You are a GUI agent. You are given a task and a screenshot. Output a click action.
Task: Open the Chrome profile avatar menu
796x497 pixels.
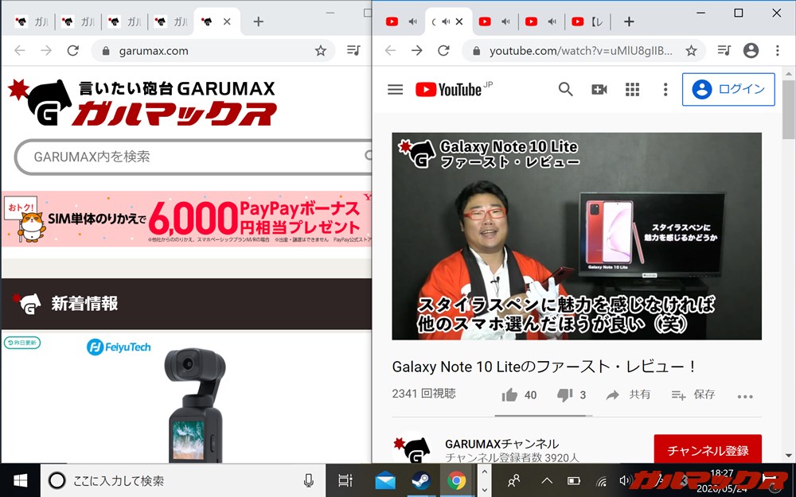pyautogui.click(x=751, y=50)
